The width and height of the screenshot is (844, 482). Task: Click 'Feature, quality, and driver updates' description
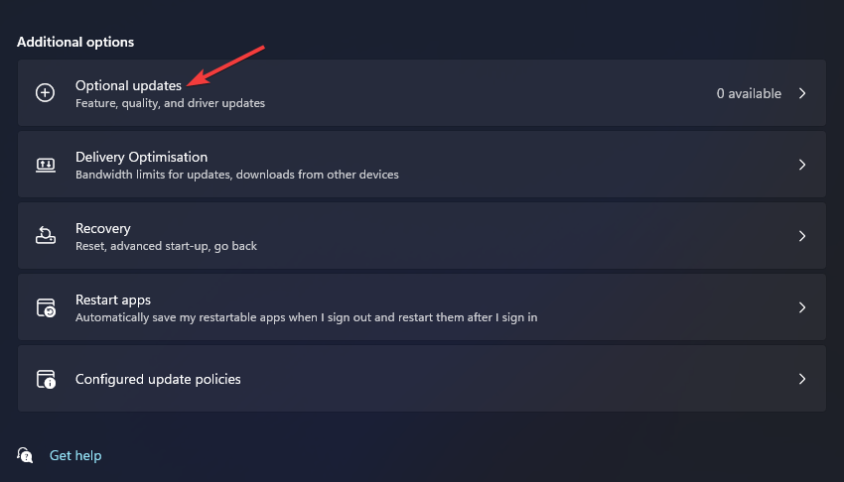point(170,103)
